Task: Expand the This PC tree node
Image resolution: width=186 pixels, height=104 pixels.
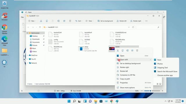Action: coord(27,59)
